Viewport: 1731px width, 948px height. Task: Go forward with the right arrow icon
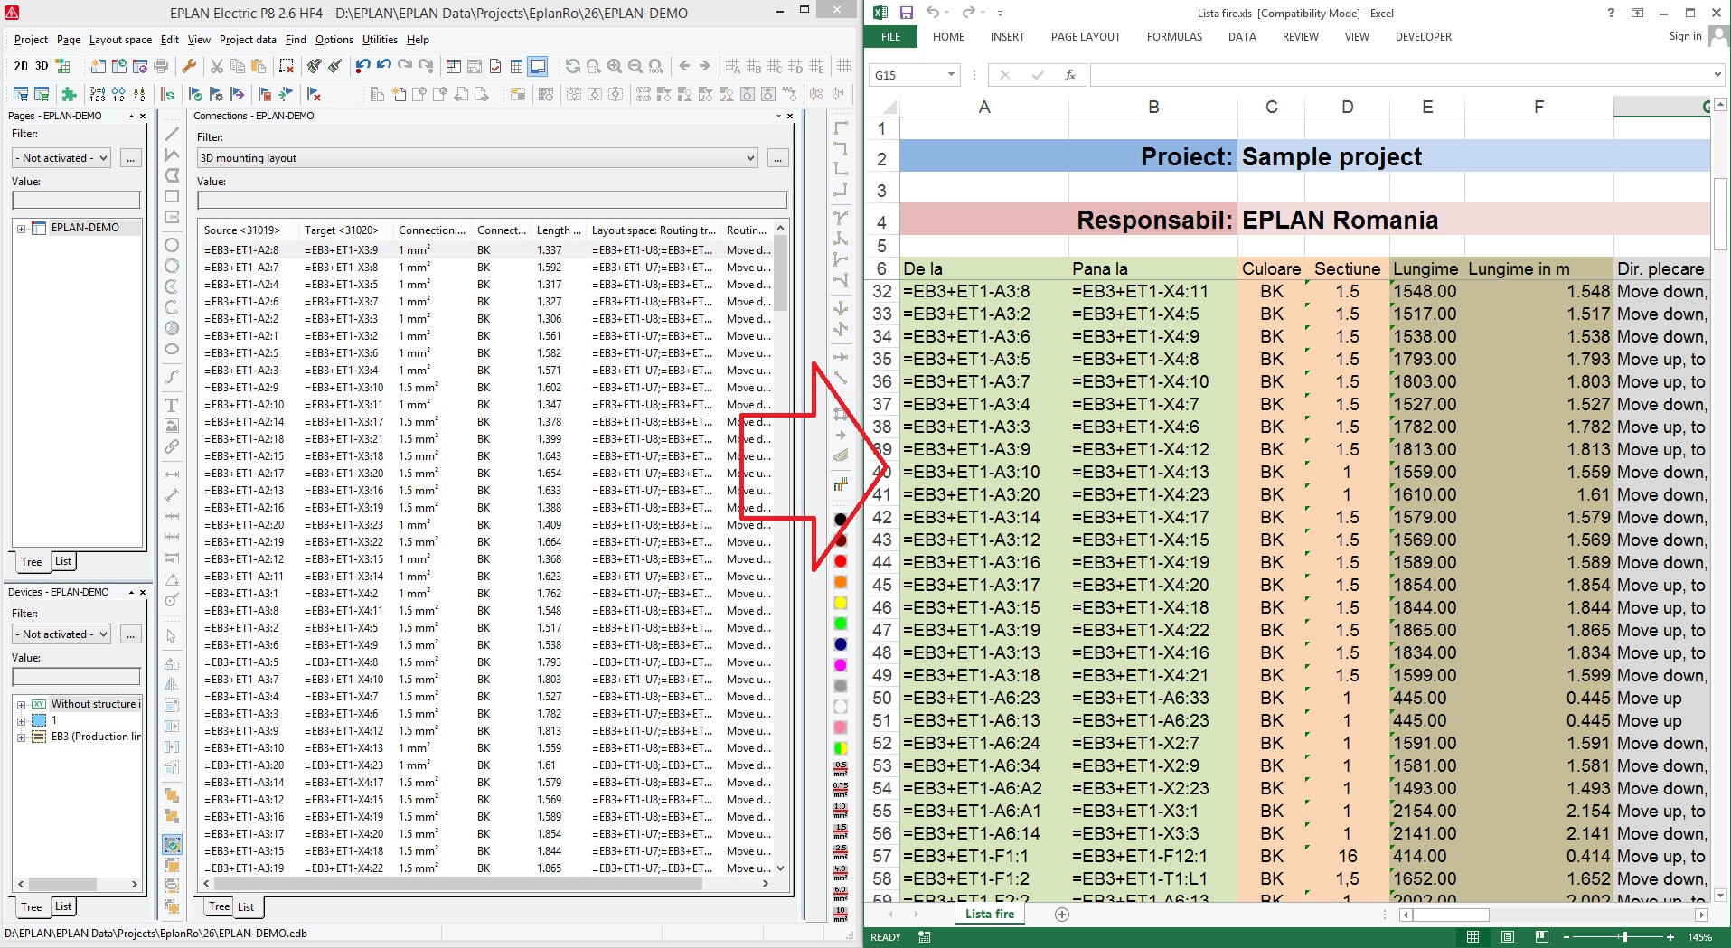(x=705, y=66)
